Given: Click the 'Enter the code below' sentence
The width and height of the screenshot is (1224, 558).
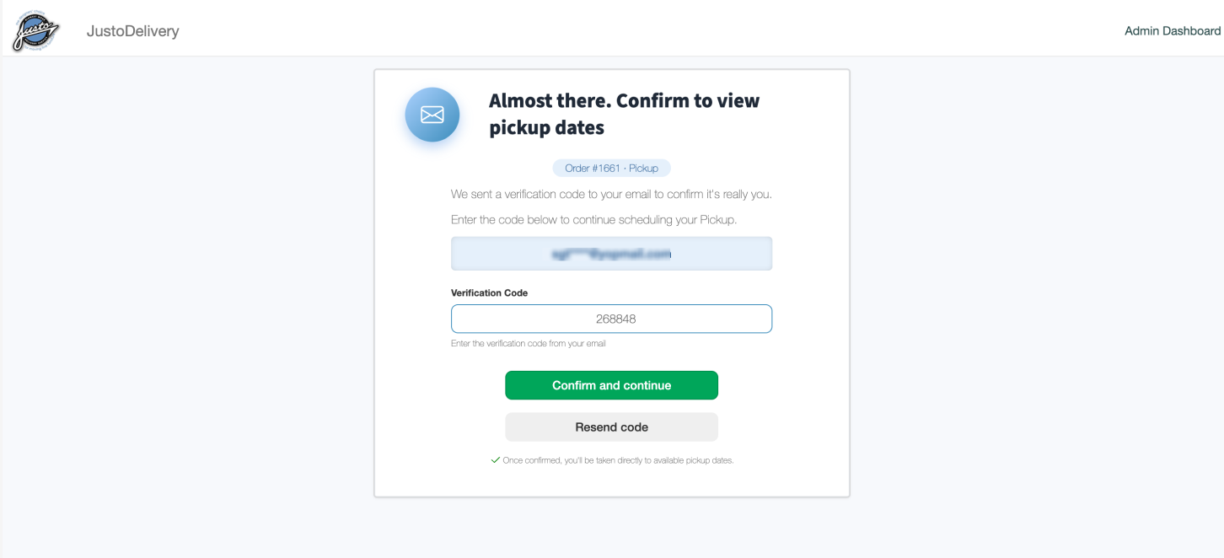Looking at the screenshot, I should (593, 221).
